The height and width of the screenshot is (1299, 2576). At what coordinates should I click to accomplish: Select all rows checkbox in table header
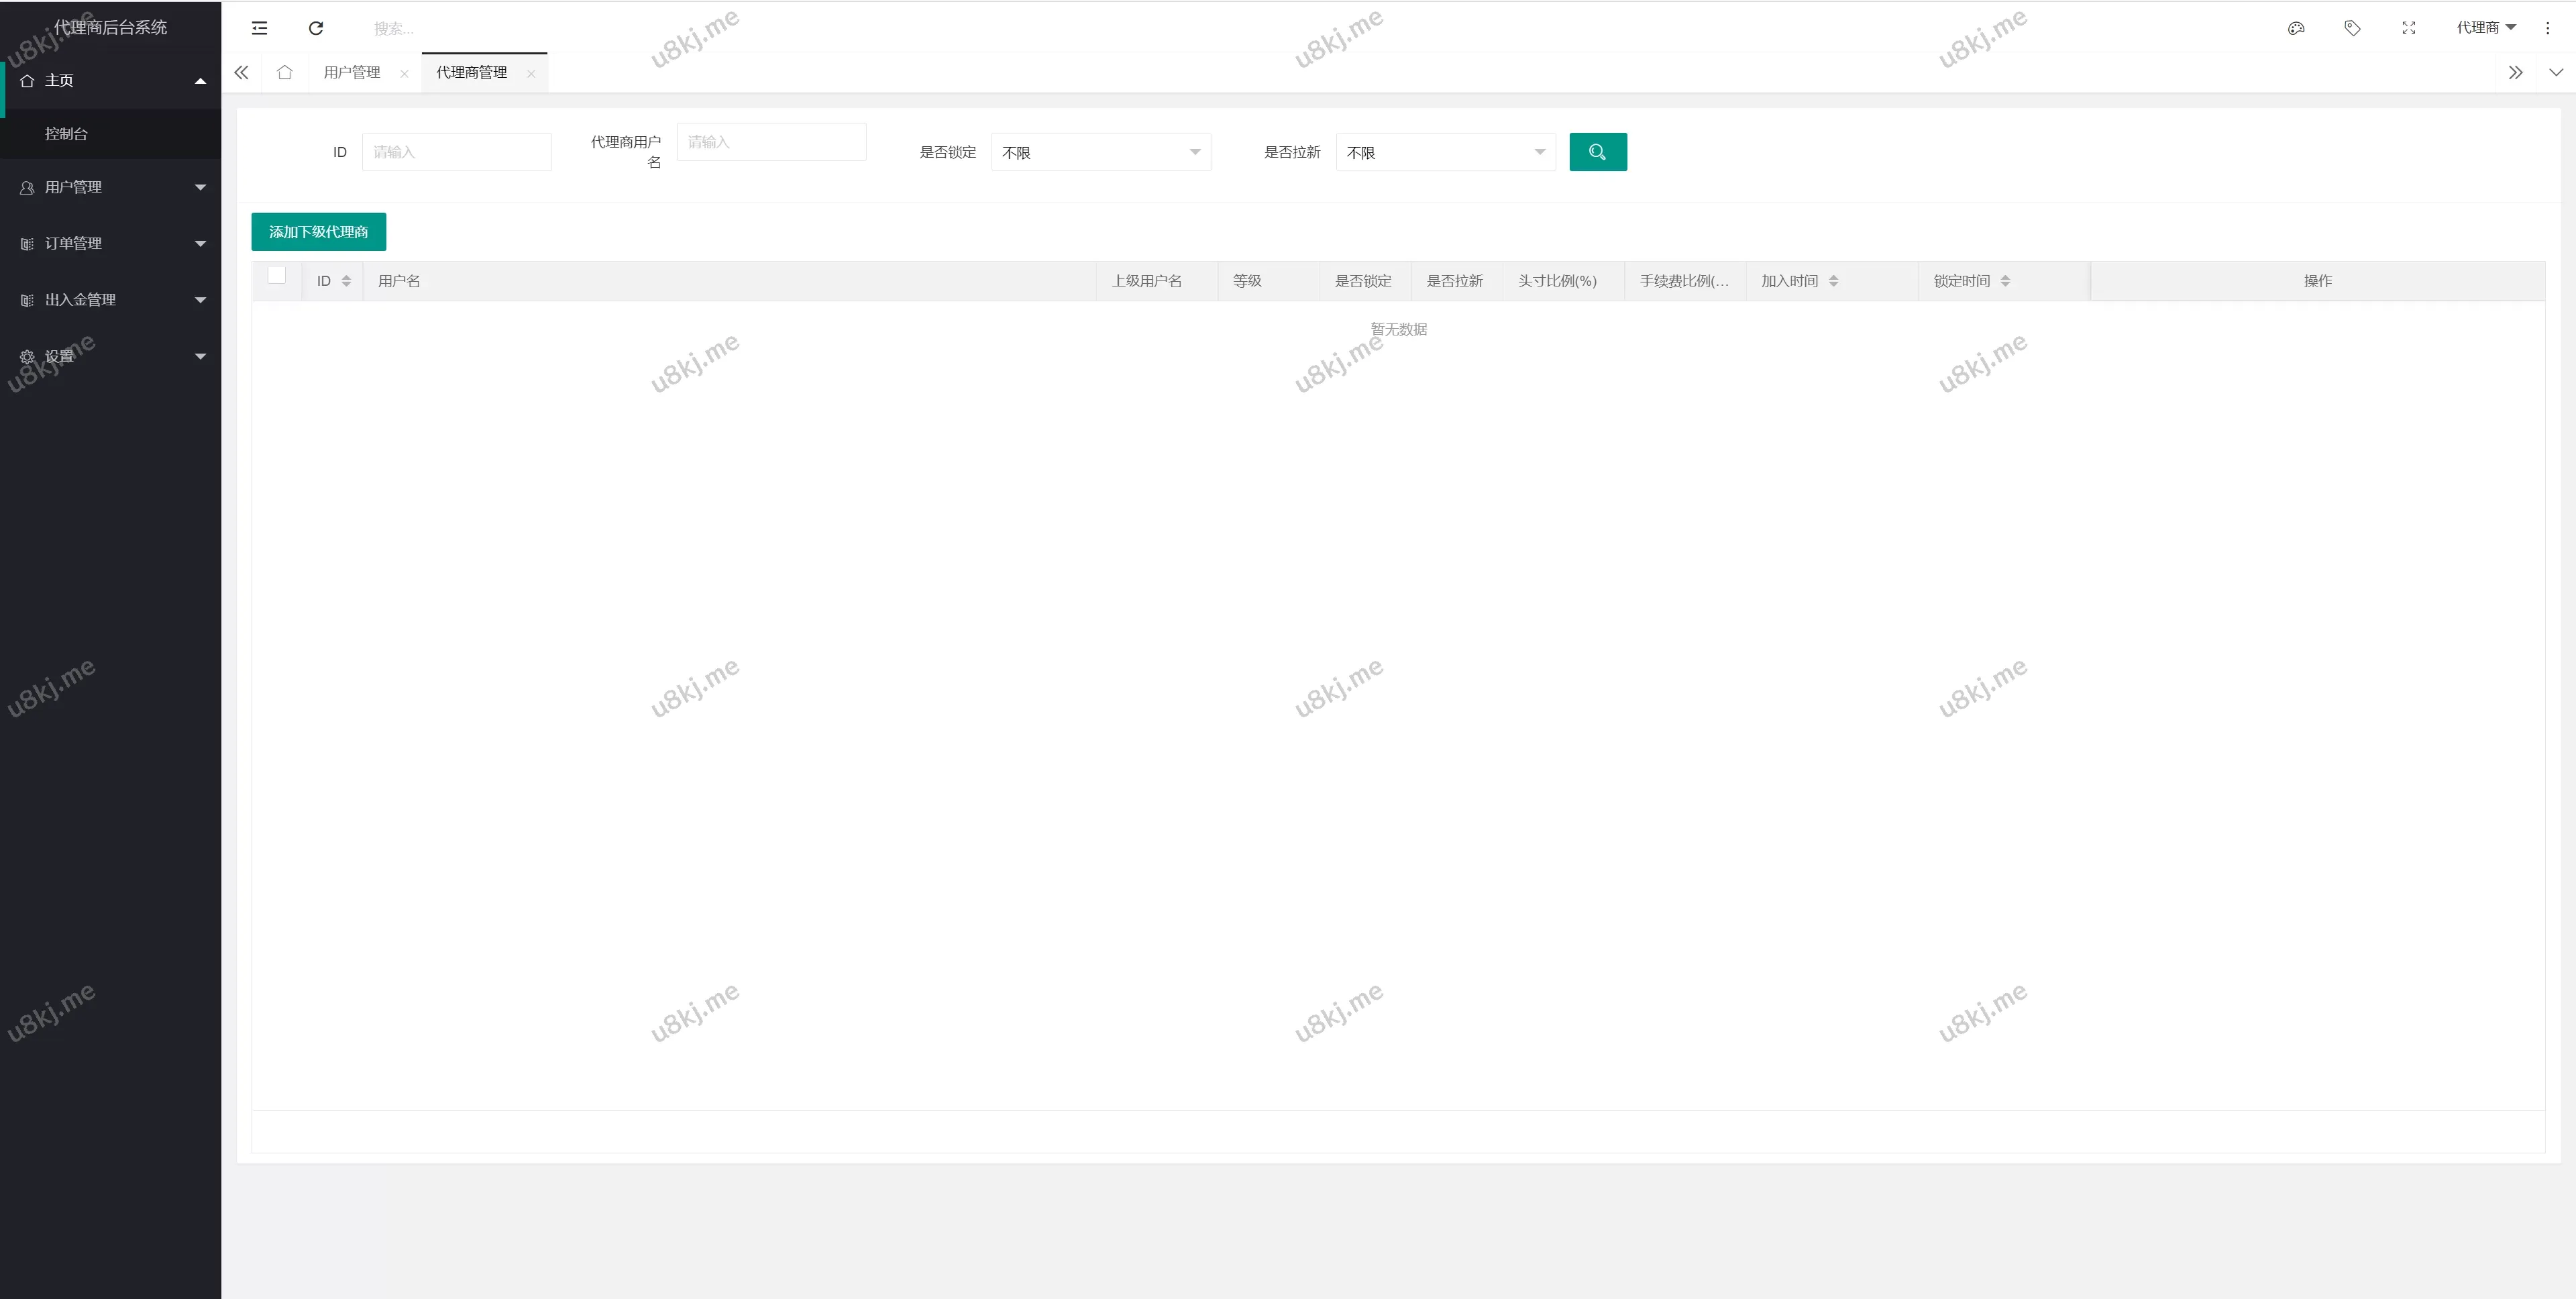pyautogui.click(x=277, y=274)
